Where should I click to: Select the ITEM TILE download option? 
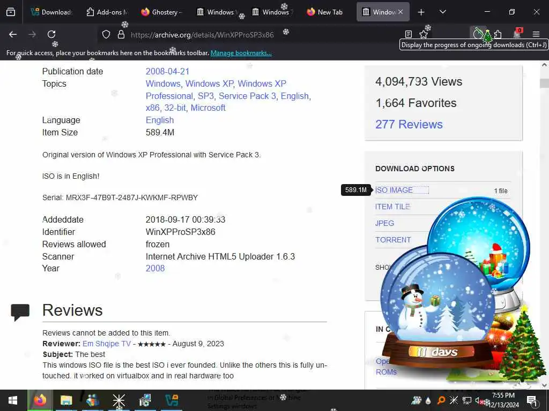392,207
